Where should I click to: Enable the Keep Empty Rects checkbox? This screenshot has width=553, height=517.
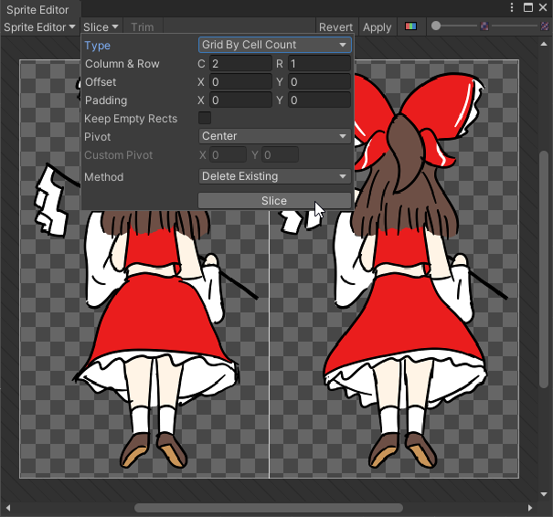[x=205, y=118]
